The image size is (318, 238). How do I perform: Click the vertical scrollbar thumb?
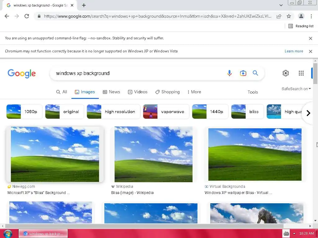coord(315,73)
